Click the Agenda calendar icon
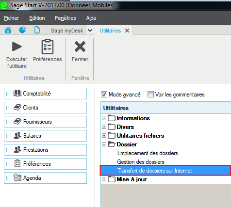Screen dimensions: 231x207 pos(17,177)
